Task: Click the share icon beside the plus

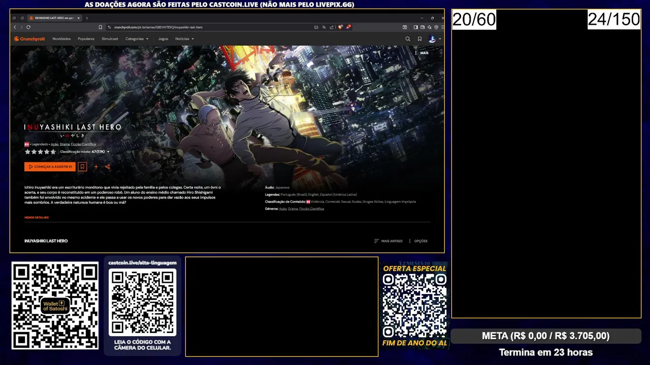Action: [x=108, y=167]
